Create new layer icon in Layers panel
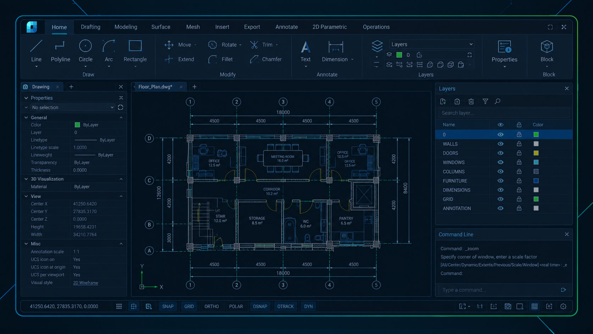 coord(443,102)
